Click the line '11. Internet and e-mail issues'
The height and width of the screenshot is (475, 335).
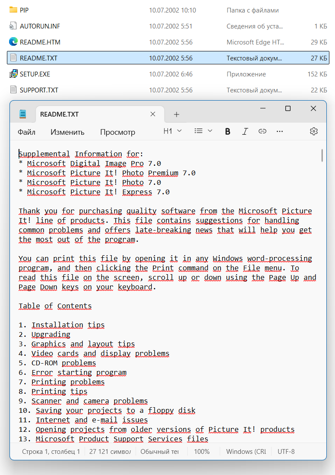tap(83, 420)
